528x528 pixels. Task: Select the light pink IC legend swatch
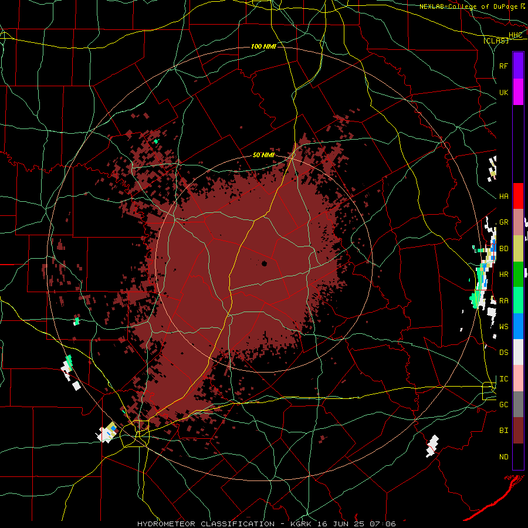point(518,378)
